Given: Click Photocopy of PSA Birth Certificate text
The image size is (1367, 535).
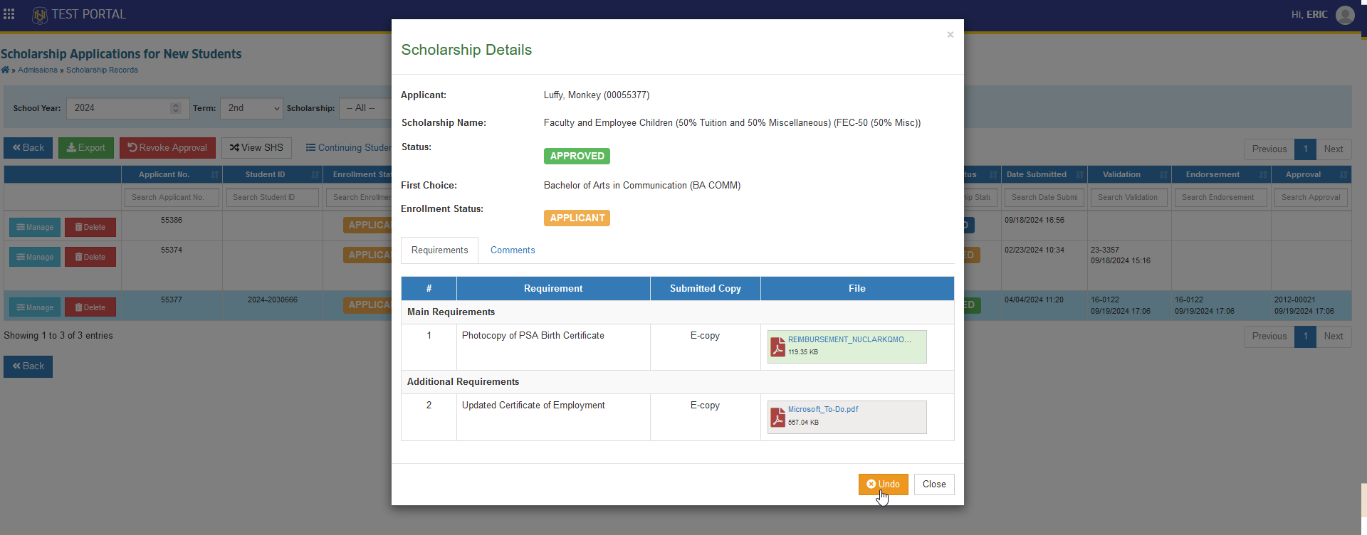Looking at the screenshot, I should point(533,336).
